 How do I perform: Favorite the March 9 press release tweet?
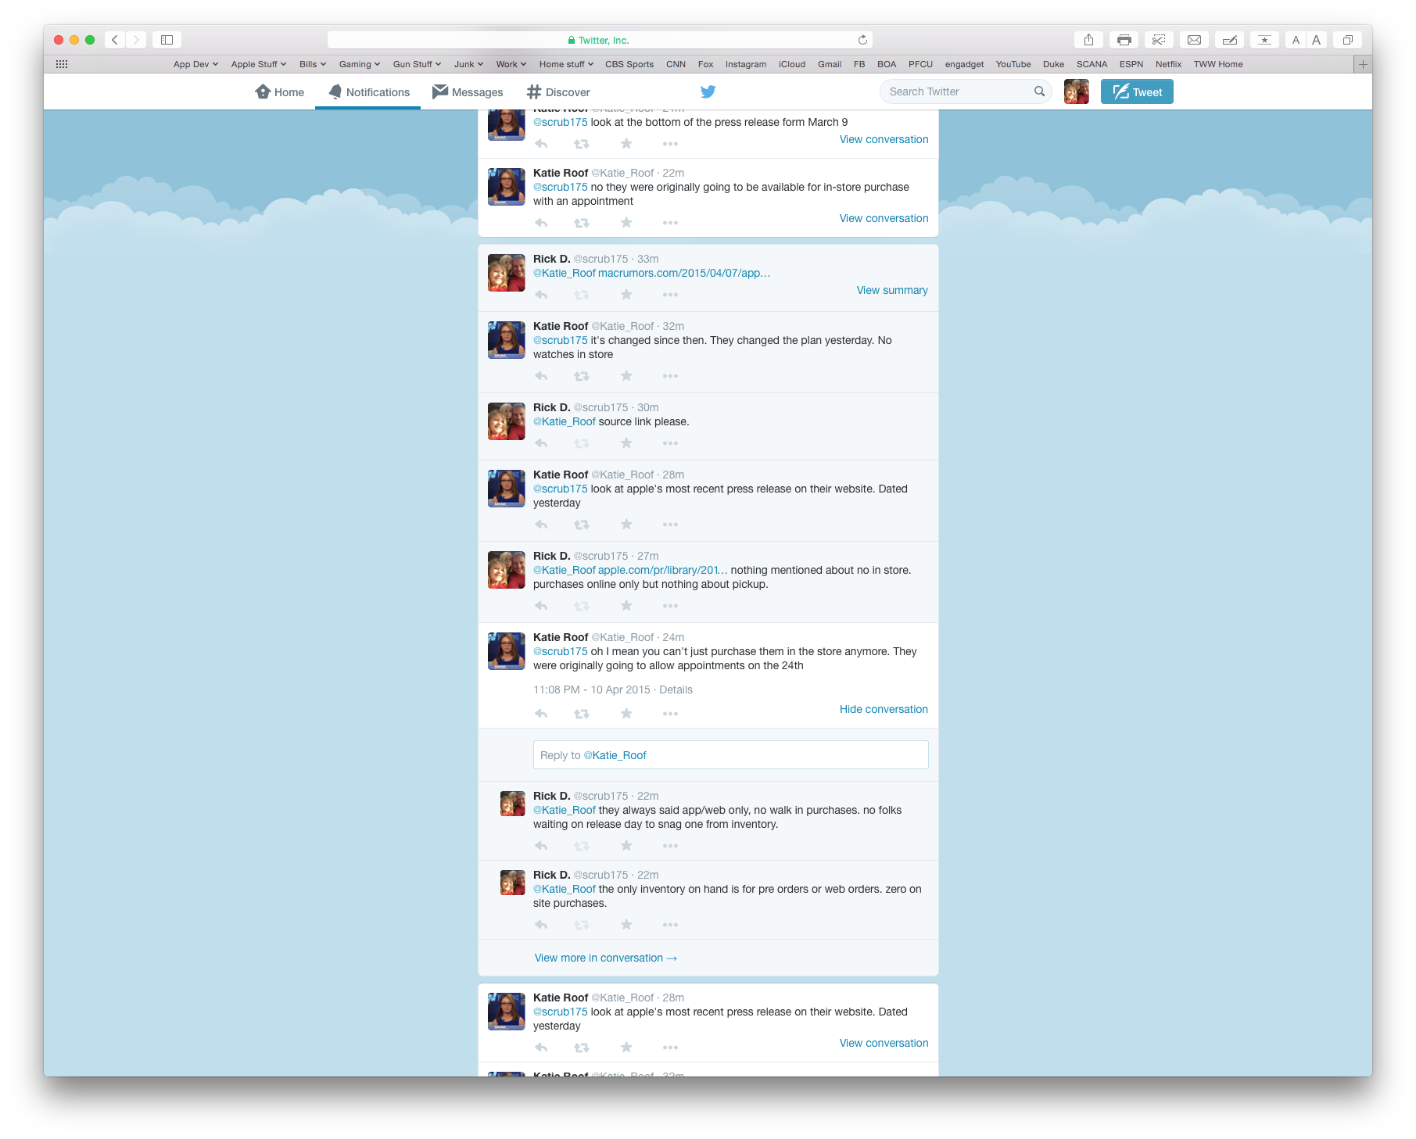click(626, 144)
